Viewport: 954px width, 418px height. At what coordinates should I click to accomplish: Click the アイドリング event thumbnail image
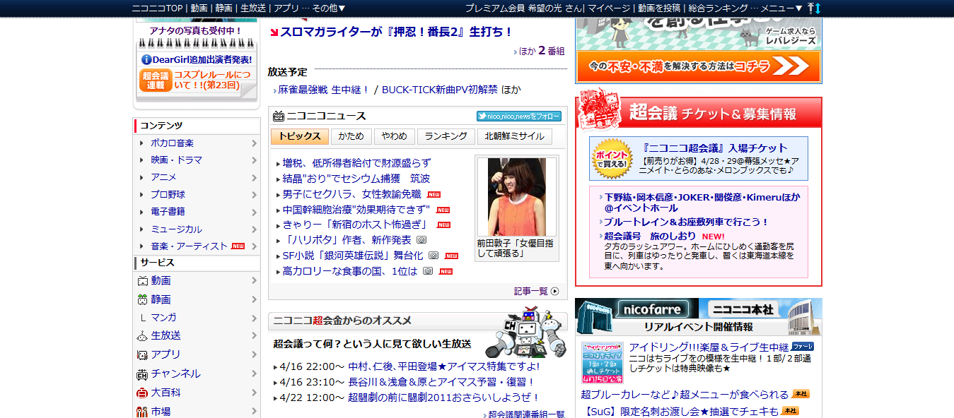(603, 362)
